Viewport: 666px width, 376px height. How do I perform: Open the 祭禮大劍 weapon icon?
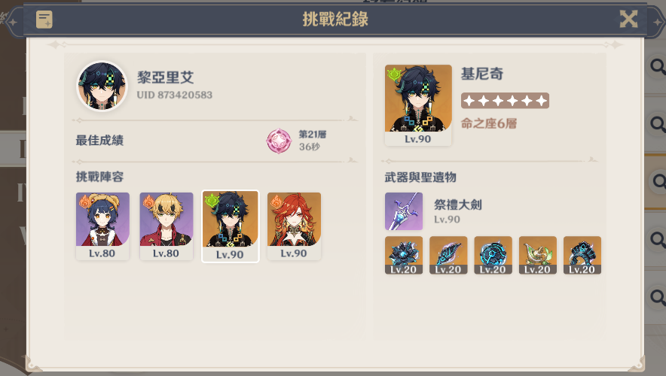click(x=404, y=211)
